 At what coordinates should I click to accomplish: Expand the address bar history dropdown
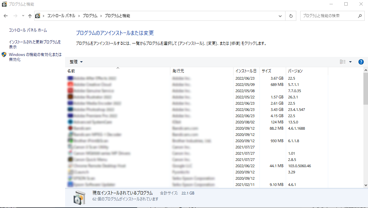[x=280, y=16]
